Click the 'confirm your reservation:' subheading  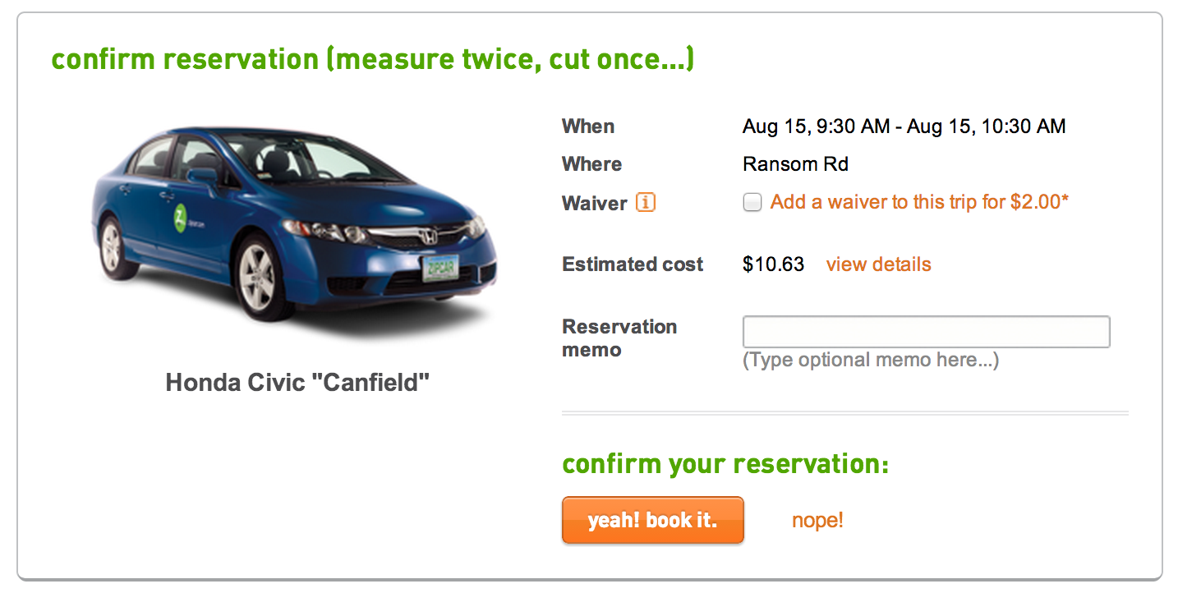point(725,464)
